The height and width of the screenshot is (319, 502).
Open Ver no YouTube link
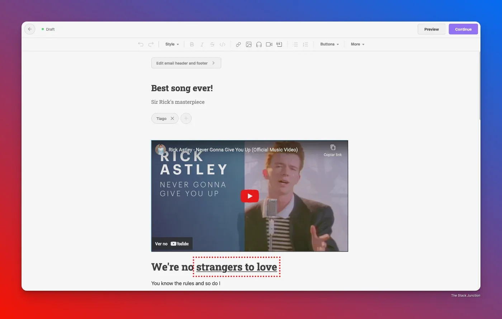click(x=172, y=244)
